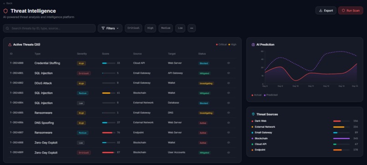Select the External Network threat source
The width and height of the screenshot is (367, 165).
305,127
